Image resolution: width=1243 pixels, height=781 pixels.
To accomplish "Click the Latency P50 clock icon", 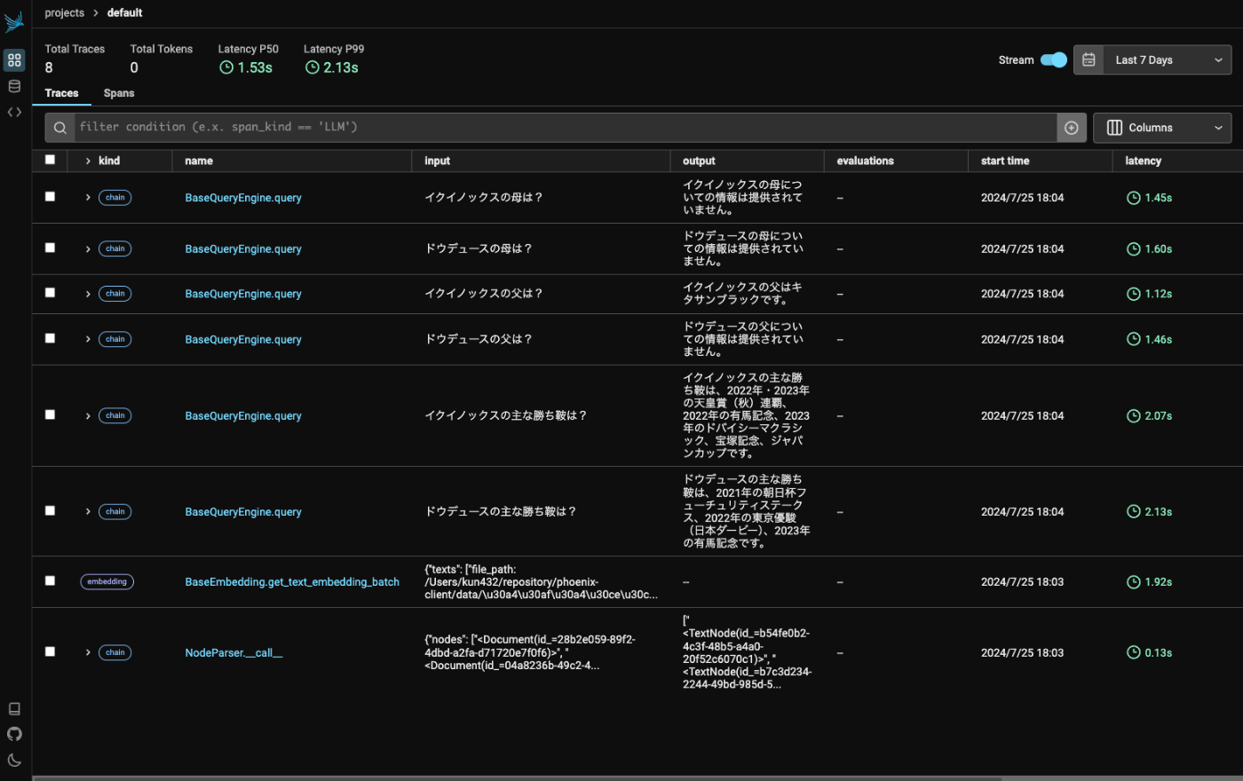I will click(226, 67).
